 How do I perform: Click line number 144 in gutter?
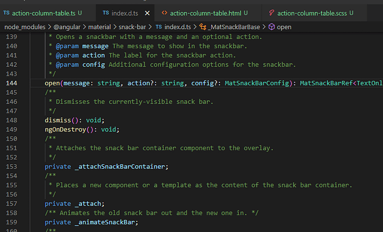coord(11,83)
